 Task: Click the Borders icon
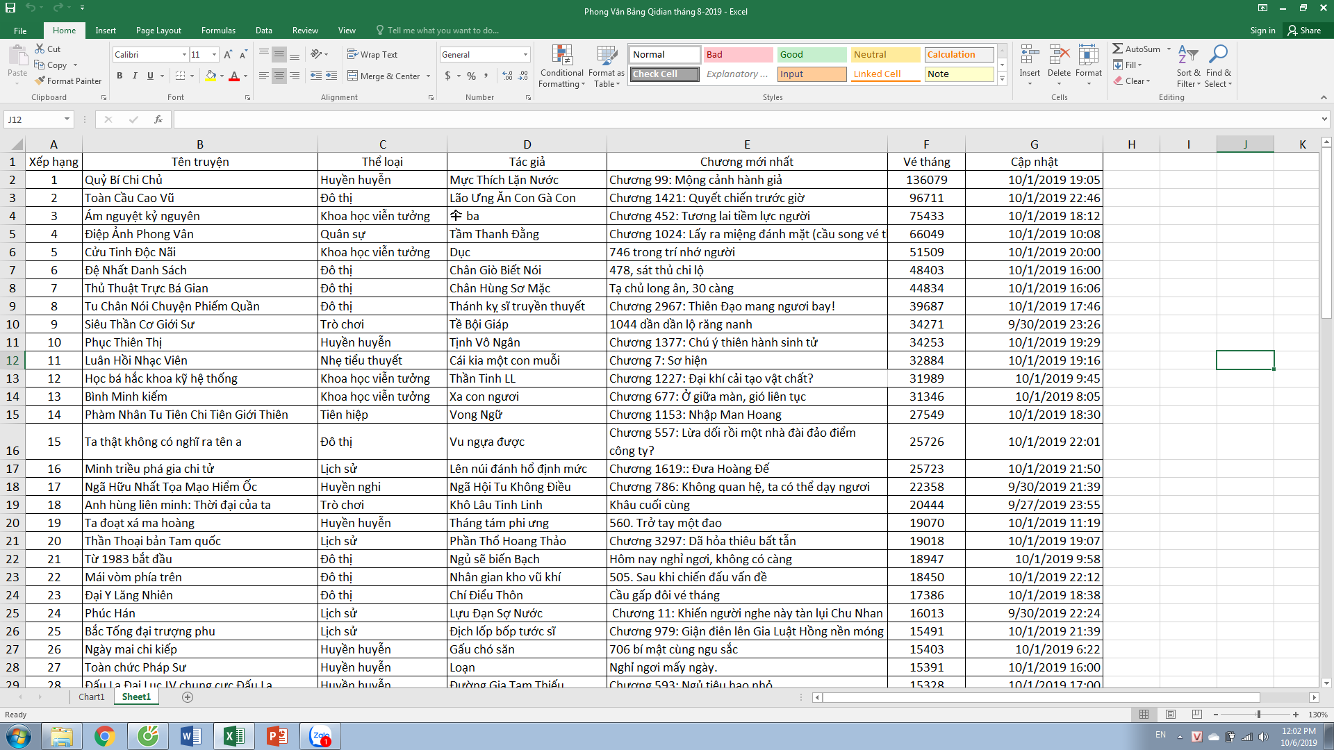tap(180, 76)
